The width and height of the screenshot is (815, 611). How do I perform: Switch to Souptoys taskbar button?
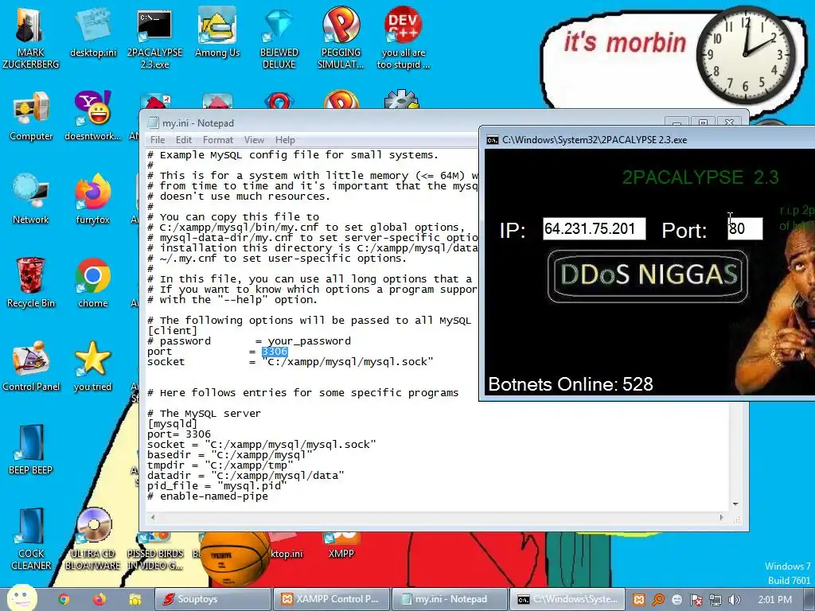(213, 599)
